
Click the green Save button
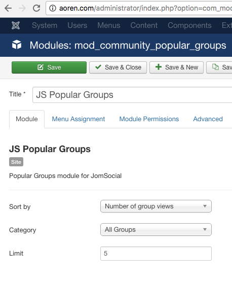(x=49, y=67)
